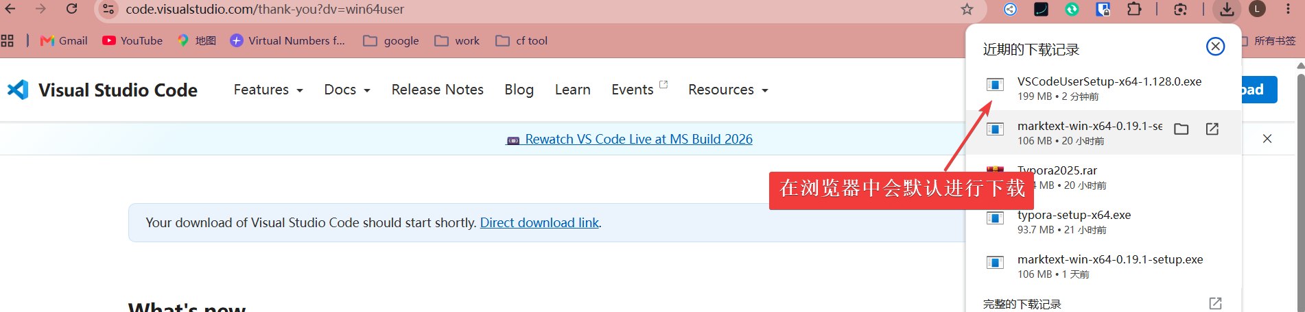Close the recent downloads popup
This screenshot has width=1305, height=312.
[1215, 47]
